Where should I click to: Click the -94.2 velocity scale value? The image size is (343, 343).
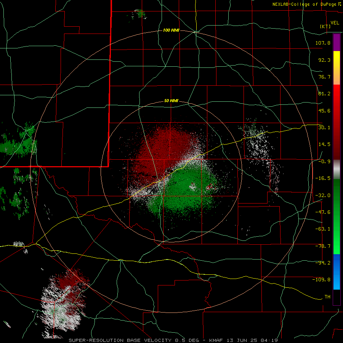coord(323,263)
